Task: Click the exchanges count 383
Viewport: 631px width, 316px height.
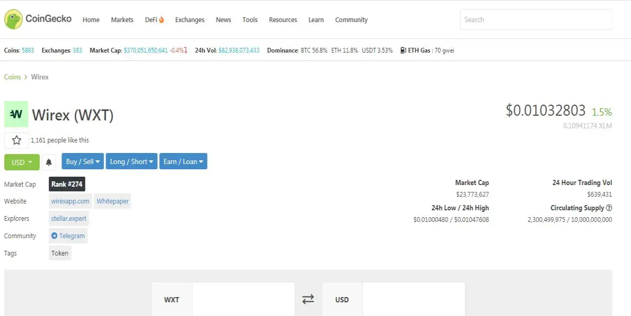Action: coord(77,50)
